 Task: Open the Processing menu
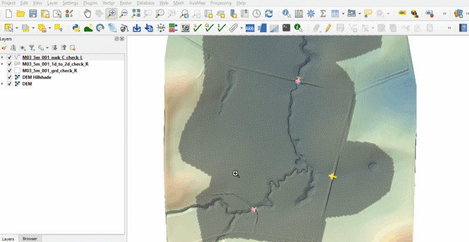[220, 3]
